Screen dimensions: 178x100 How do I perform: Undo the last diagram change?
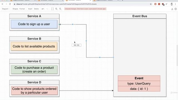coord(43,9)
